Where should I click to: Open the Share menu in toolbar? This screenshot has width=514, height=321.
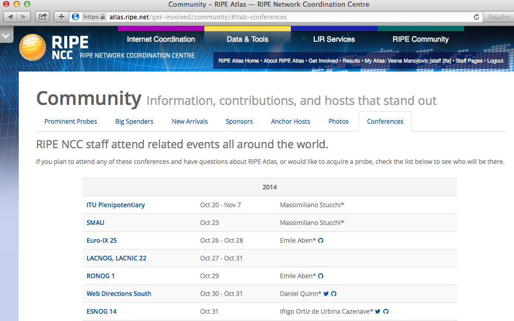click(x=43, y=17)
